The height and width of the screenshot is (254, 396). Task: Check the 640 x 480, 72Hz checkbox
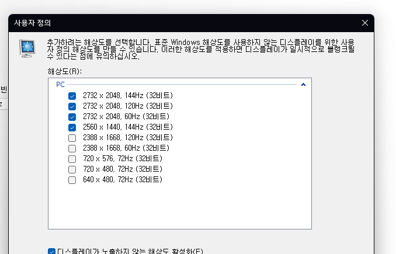click(72, 180)
